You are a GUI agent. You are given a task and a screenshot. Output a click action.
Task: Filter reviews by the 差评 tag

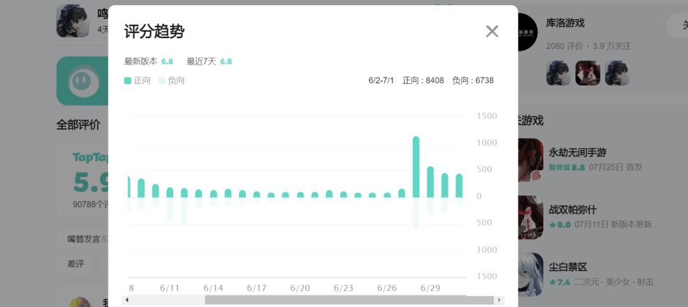[75, 264]
